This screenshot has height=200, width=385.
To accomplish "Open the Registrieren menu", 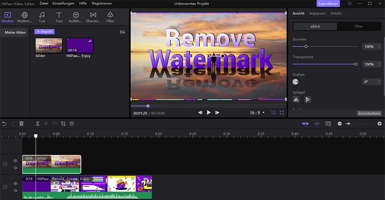I will tap(102, 4).
